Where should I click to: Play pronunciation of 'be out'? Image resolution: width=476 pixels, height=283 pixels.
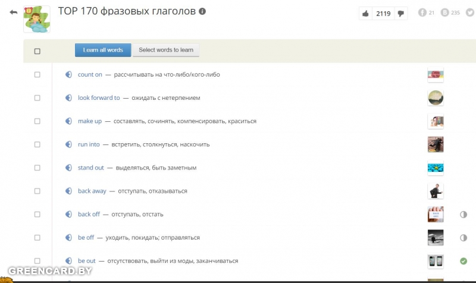point(68,261)
